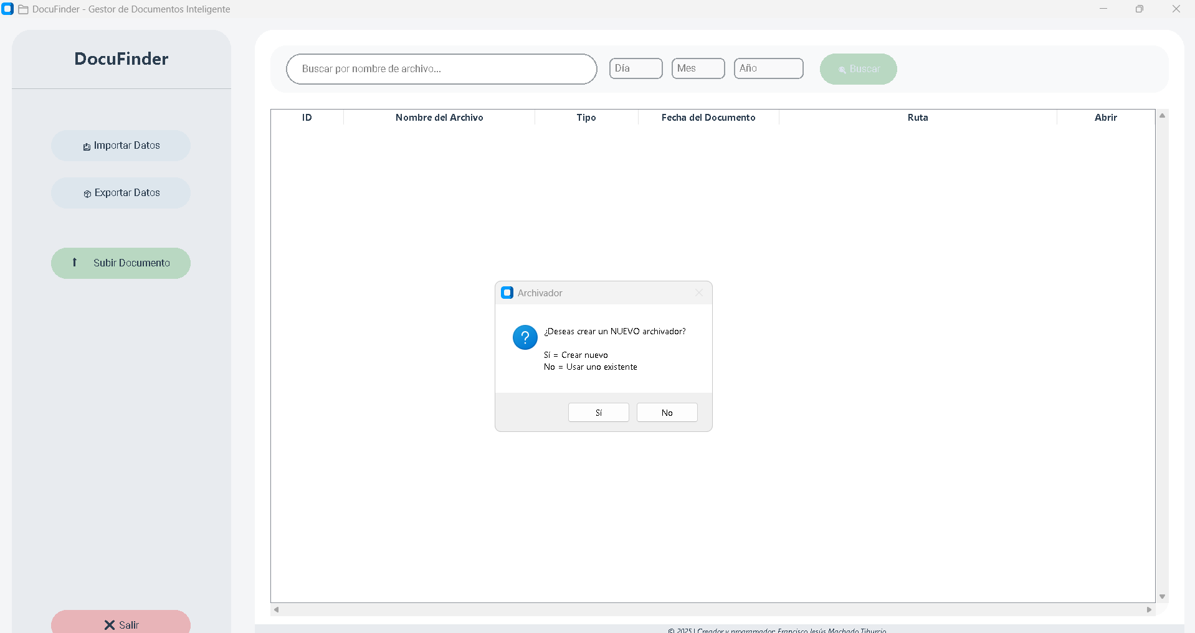This screenshot has width=1195, height=633.
Task: Click the Año year field
Action: tap(768, 68)
